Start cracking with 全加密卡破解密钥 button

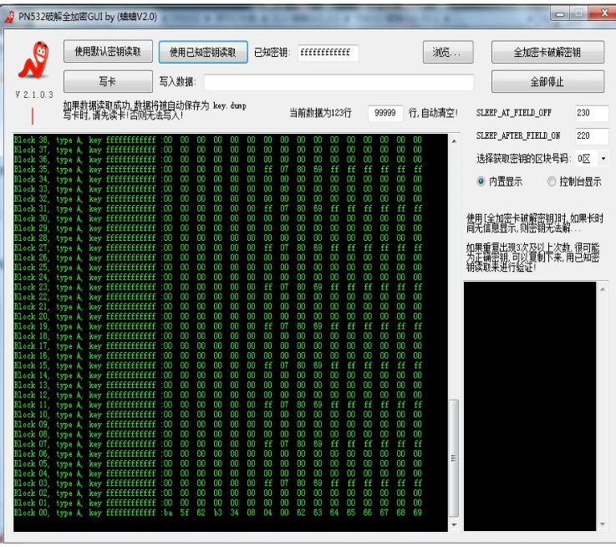coord(547,52)
